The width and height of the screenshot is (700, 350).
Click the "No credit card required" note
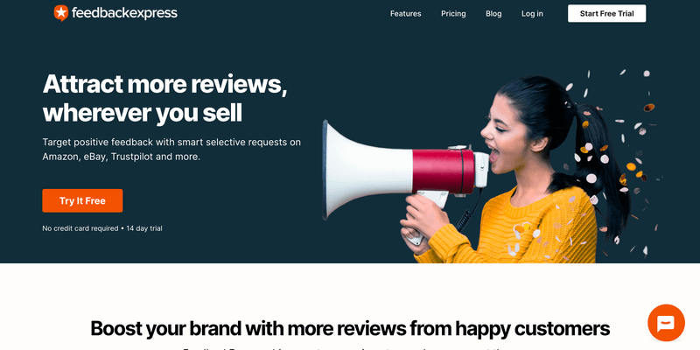point(80,228)
